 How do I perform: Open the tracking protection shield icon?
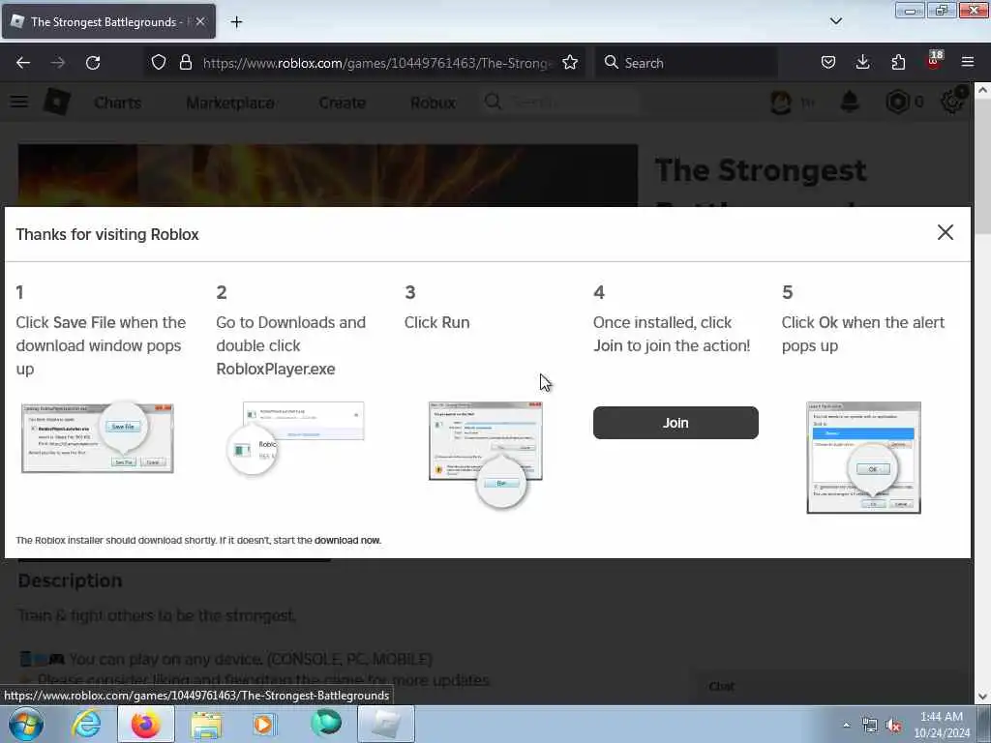[159, 63]
